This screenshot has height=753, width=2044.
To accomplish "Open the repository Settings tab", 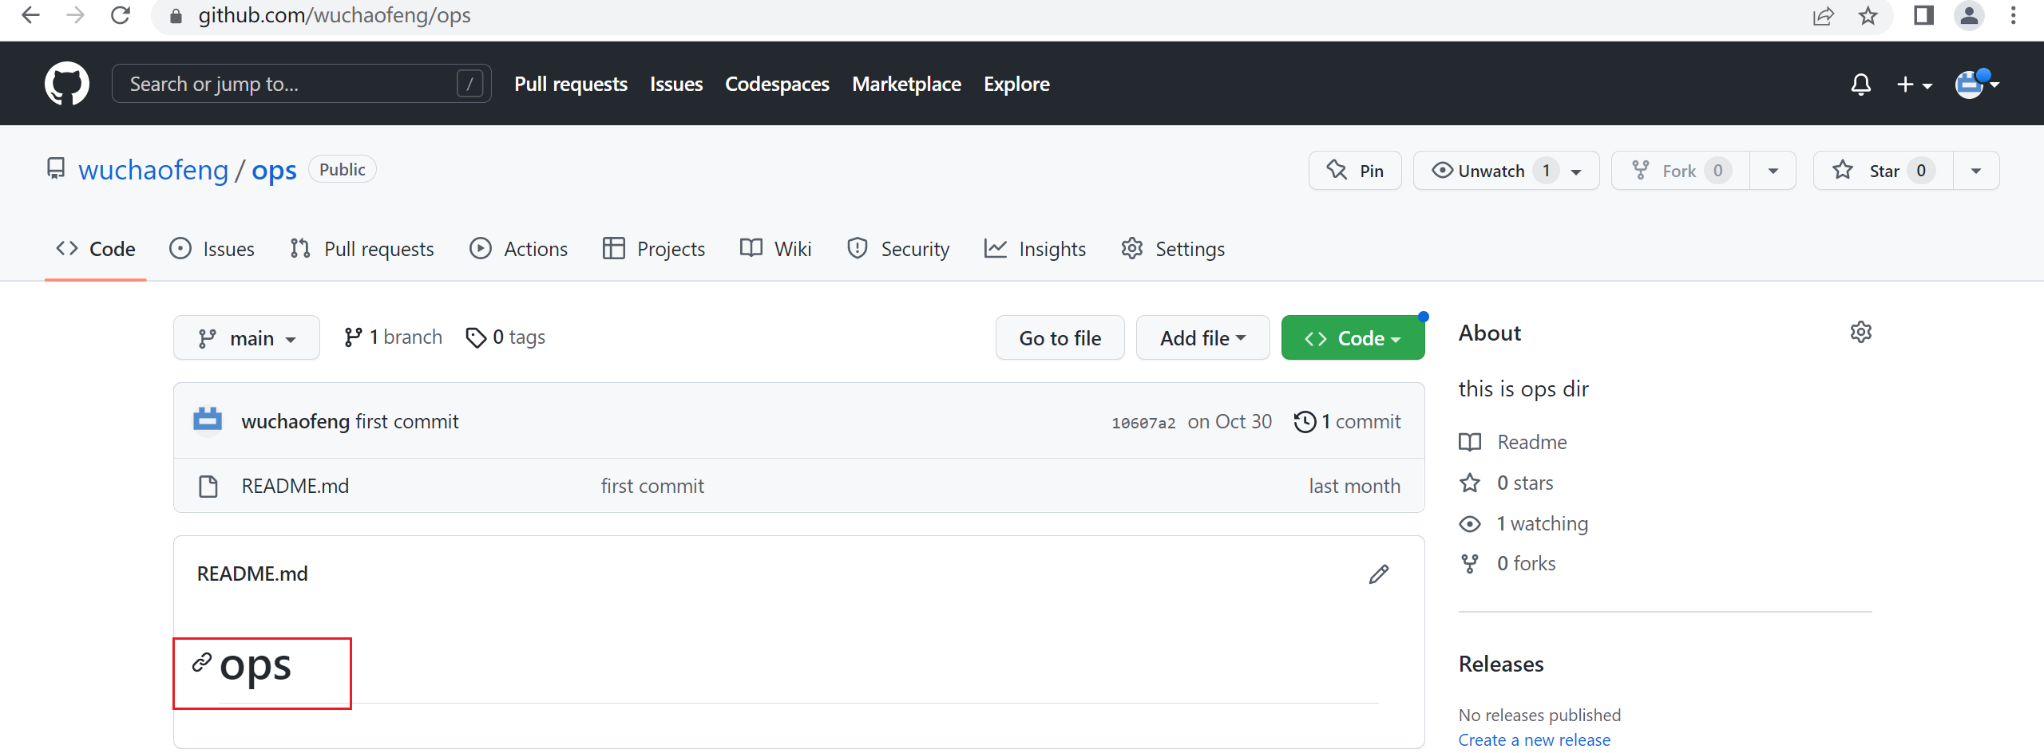I will (1173, 249).
